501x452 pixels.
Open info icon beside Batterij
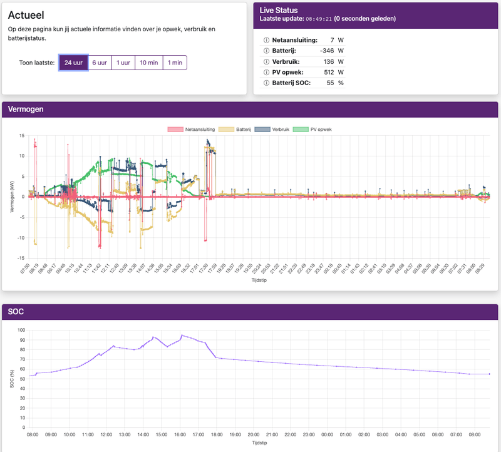click(x=266, y=51)
